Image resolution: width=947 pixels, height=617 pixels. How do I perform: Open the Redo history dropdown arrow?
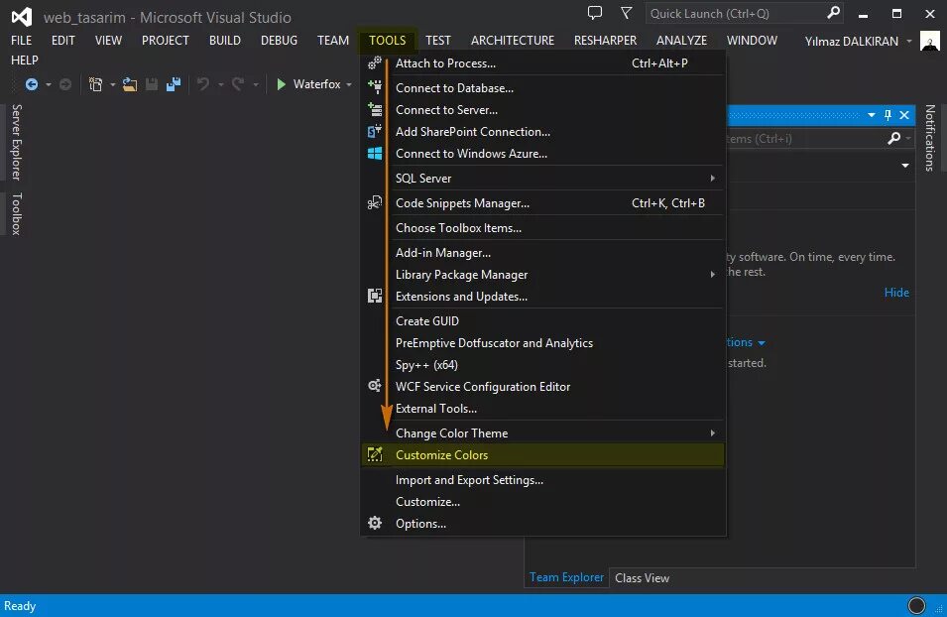tap(256, 84)
